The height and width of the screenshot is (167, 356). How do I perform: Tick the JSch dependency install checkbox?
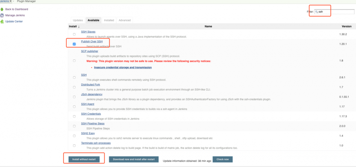(74, 97)
